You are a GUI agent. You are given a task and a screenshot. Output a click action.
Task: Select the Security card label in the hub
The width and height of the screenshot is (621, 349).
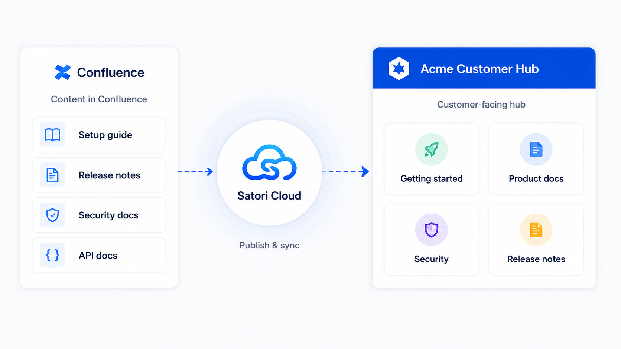[x=431, y=259]
